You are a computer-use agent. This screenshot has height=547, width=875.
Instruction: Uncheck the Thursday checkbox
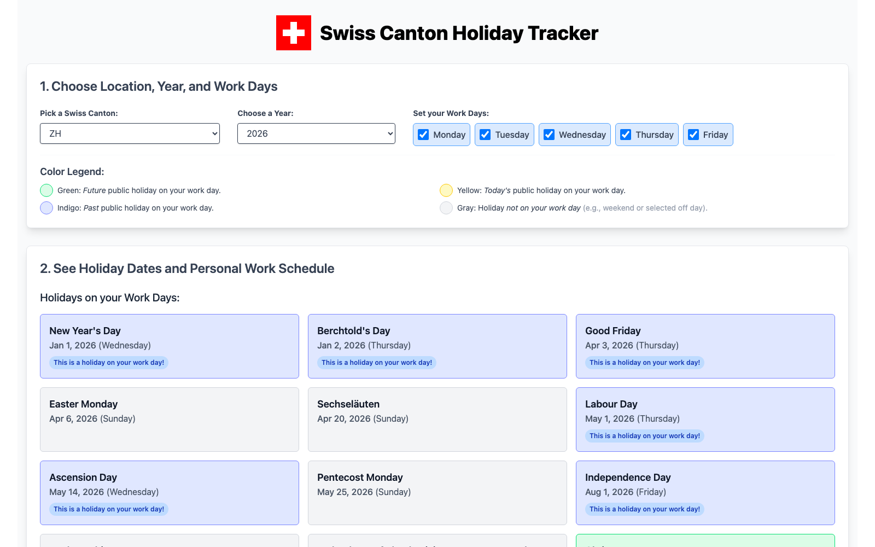pyautogui.click(x=626, y=135)
